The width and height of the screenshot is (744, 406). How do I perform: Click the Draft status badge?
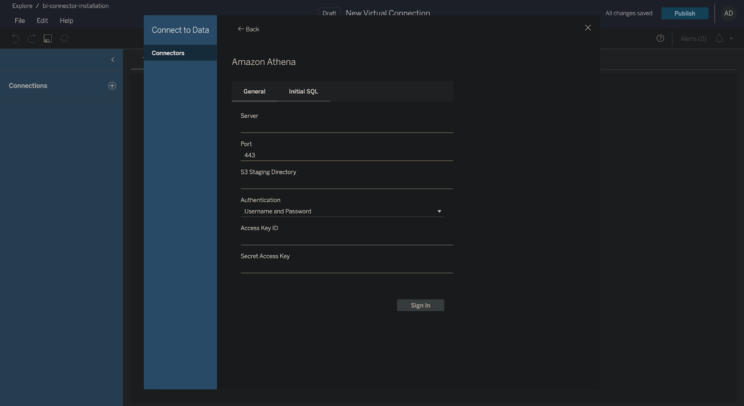click(x=329, y=13)
